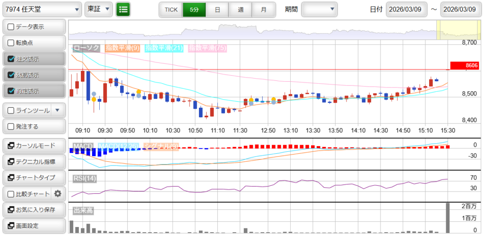Open 画面設定 screen settings
Image resolution: width=484 pixels, height=235 pixels.
(33, 226)
